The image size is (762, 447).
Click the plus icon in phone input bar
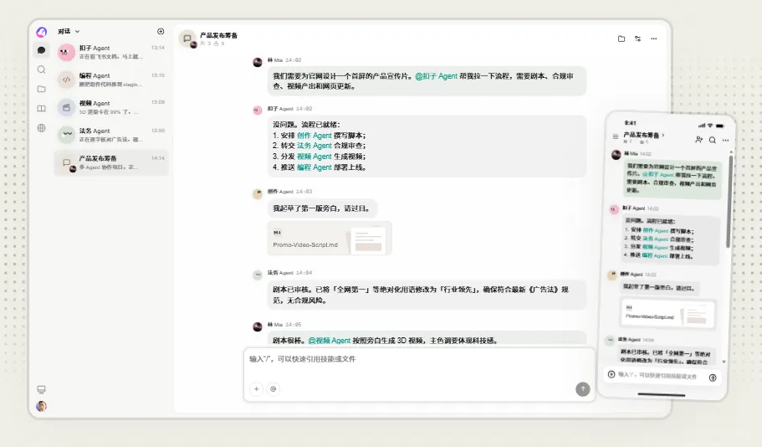pos(611,374)
